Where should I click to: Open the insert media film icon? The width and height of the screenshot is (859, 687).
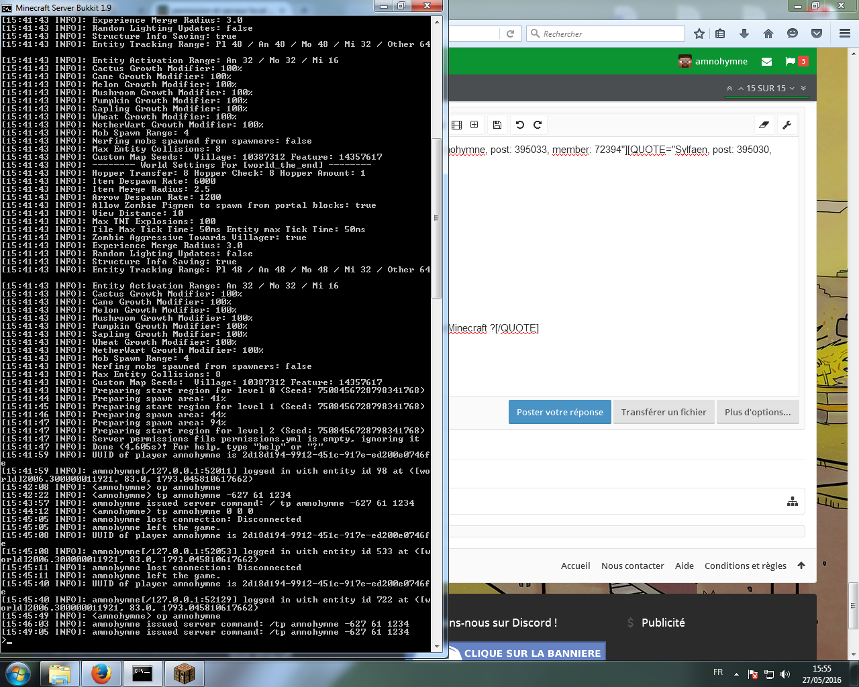tap(457, 125)
